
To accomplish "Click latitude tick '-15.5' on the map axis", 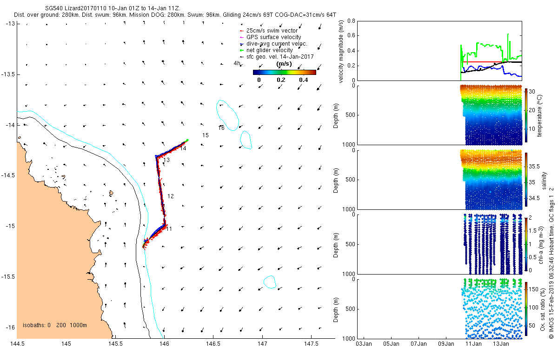I will coord(8,276).
